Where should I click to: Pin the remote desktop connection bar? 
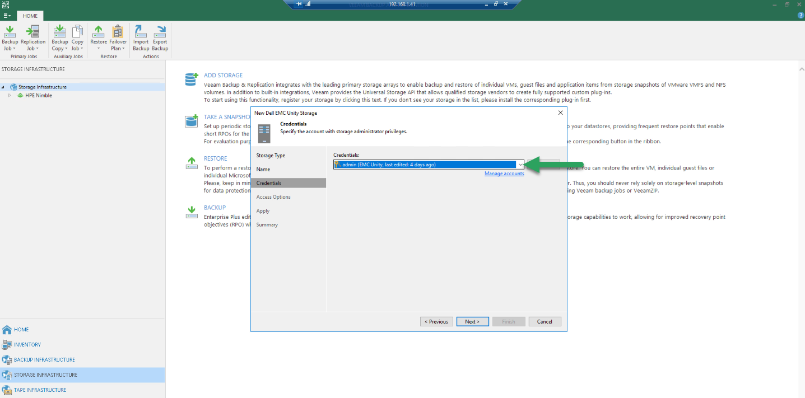[x=299, y=4]
